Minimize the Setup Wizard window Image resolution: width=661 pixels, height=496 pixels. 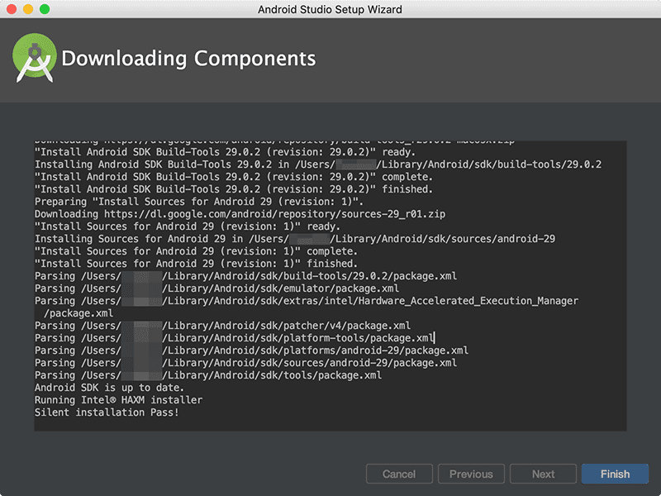[28, 9]
